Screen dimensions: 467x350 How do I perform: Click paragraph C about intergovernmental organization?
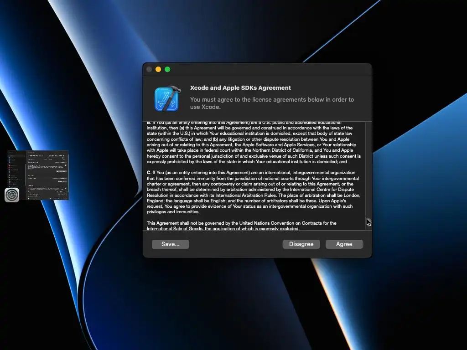254,192
